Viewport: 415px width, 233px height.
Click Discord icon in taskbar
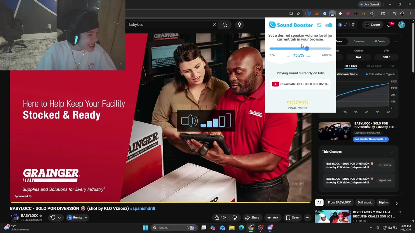270,228
